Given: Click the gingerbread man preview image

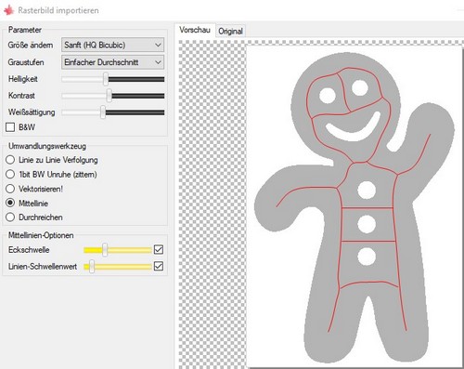Looking at the screenshot, I should click(x=354, y=206).
